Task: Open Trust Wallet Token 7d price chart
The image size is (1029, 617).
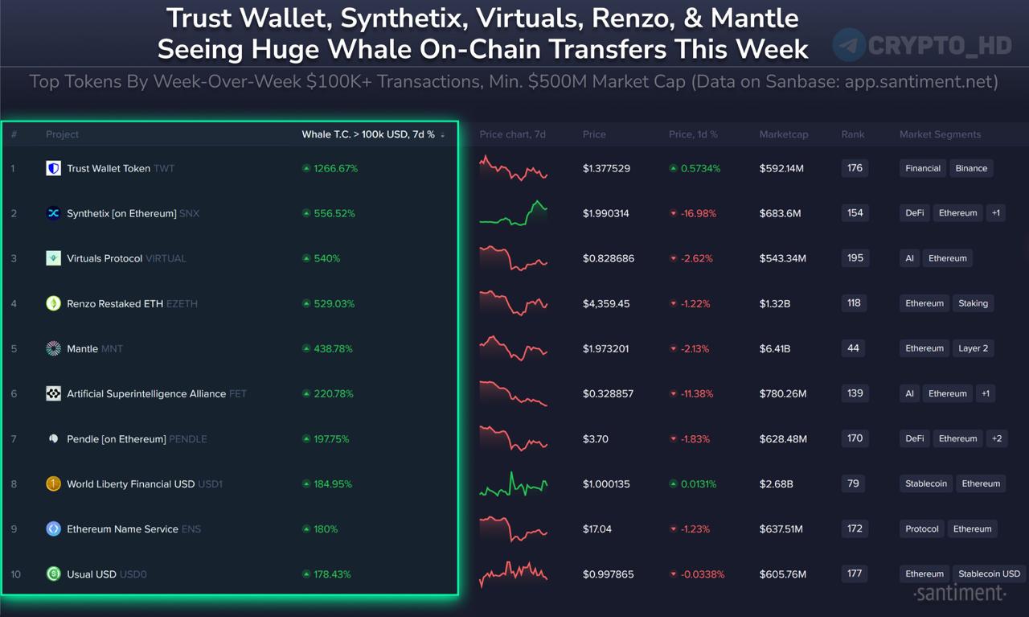Action: (x=513, y=167)
